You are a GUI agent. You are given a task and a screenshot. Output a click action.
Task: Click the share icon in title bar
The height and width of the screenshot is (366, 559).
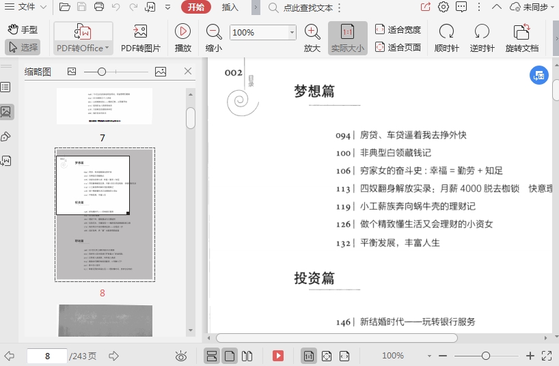(x=426, y=7)
